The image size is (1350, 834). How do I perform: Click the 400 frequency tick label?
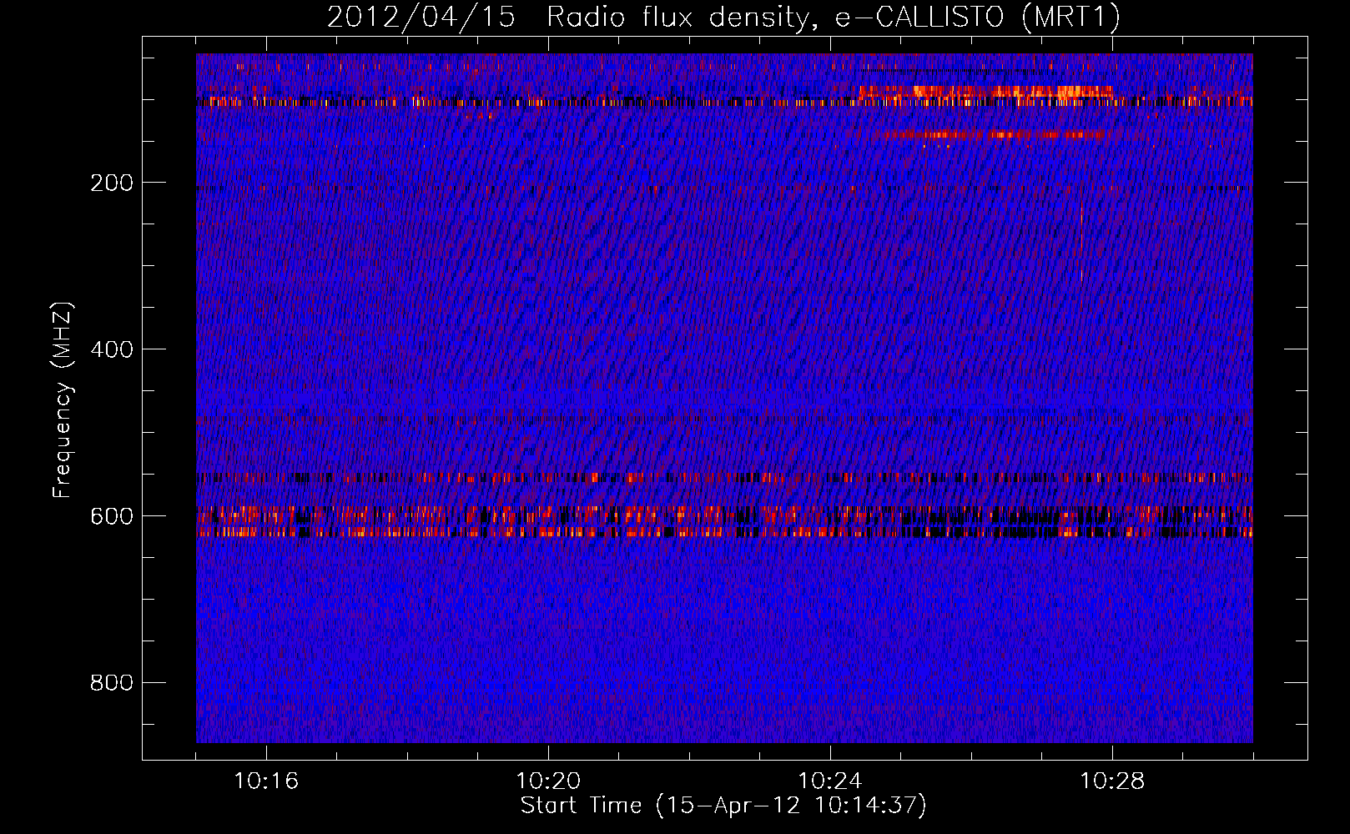coord(112,349)
